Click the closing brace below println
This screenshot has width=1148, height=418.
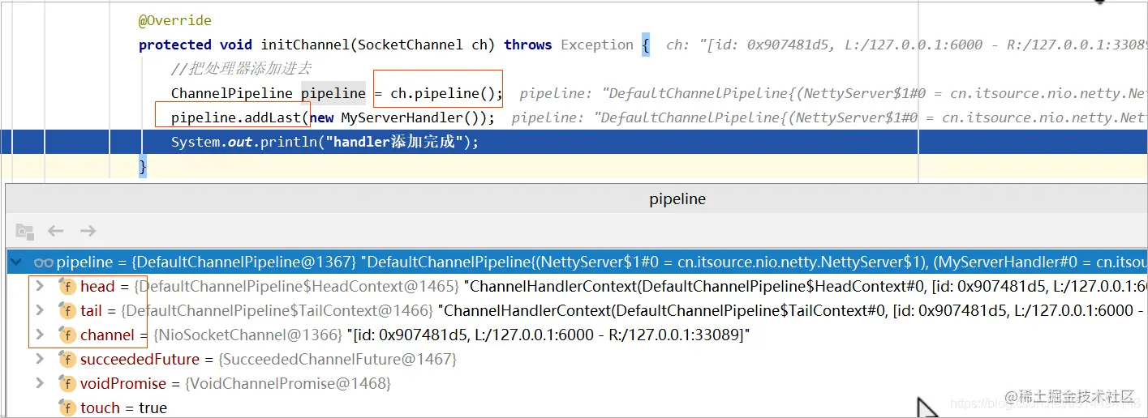click(x=143, y=167)
